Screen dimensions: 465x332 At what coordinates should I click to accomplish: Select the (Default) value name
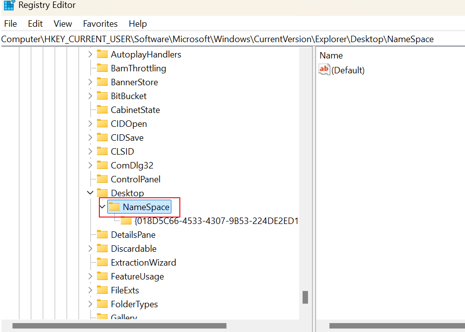[348, 70]
